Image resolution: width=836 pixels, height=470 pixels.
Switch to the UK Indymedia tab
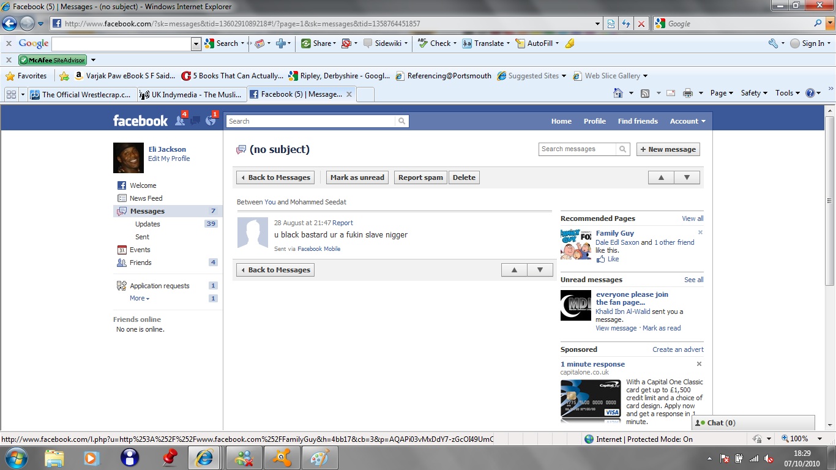click(191, 94)
